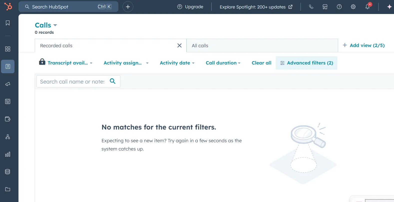Close the Recorded calls view tab

tap(180, 45)
